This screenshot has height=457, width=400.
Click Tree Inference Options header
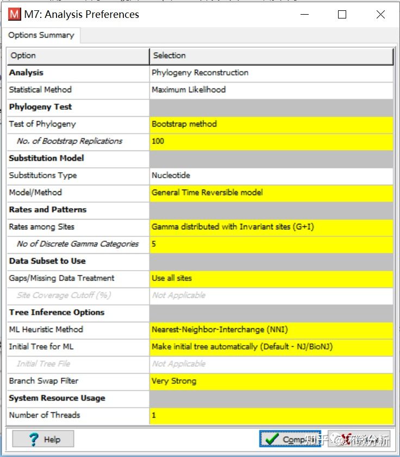click(x=57, y=312)
